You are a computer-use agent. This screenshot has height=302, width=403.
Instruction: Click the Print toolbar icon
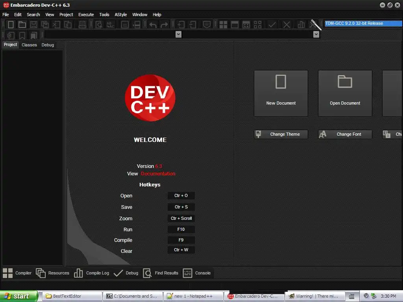(x=82, y=25)
